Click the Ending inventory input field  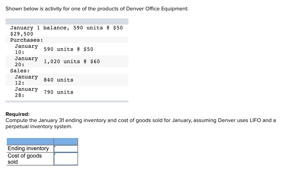coord(65,148)
